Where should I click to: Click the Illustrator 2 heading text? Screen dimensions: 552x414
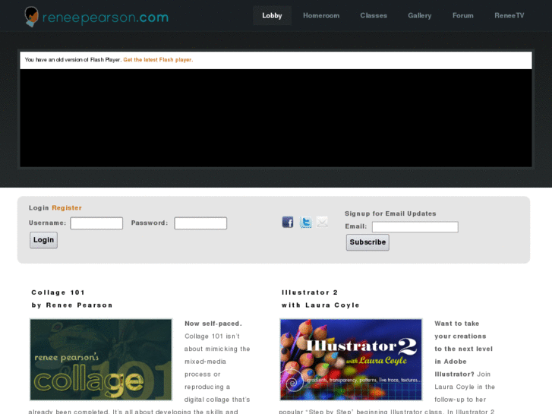310,292
